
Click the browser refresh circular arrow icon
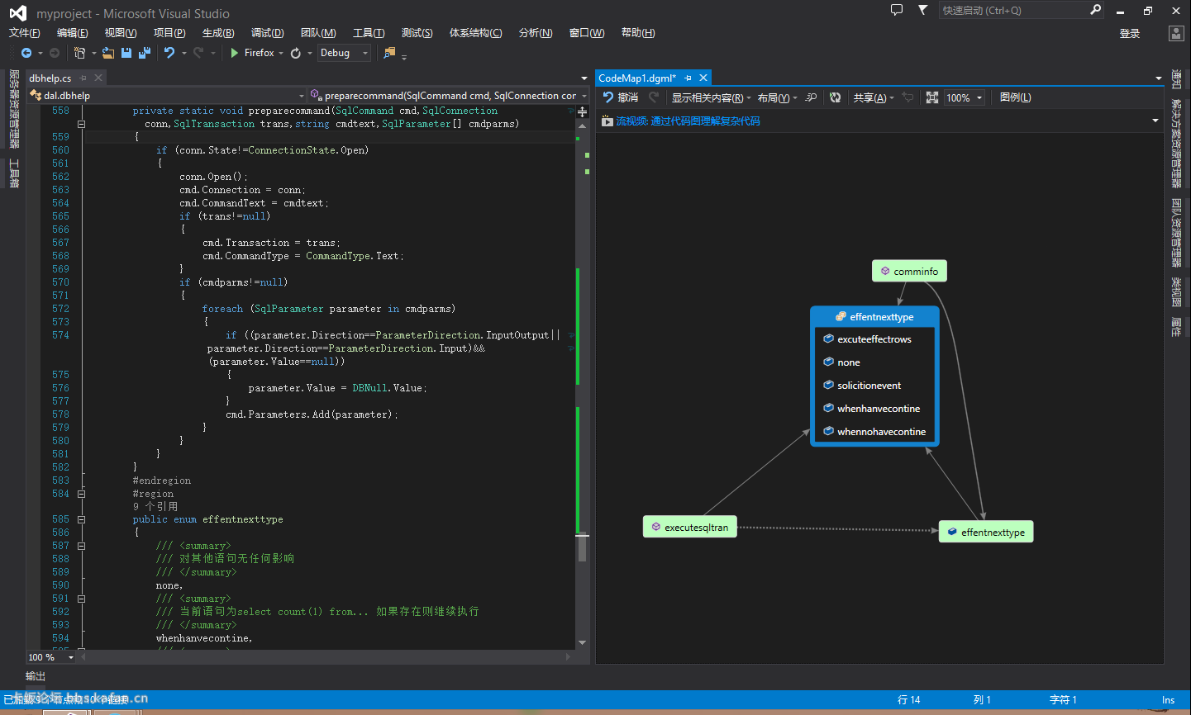296,53
